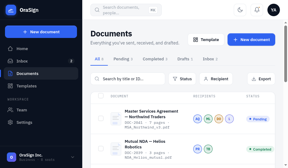Click the ML recipient avatar
288x168 pixels.
208,119
